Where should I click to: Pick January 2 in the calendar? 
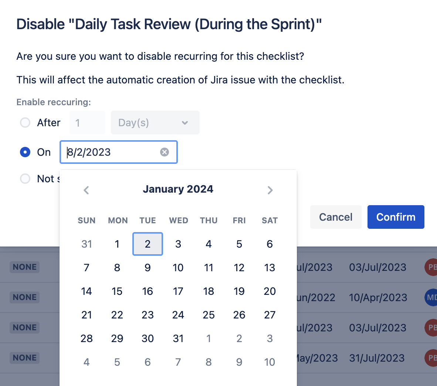click(x=148, y=244)
